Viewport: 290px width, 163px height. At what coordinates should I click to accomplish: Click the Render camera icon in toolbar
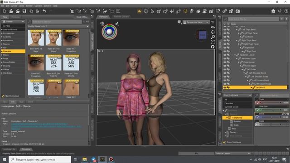238,11
